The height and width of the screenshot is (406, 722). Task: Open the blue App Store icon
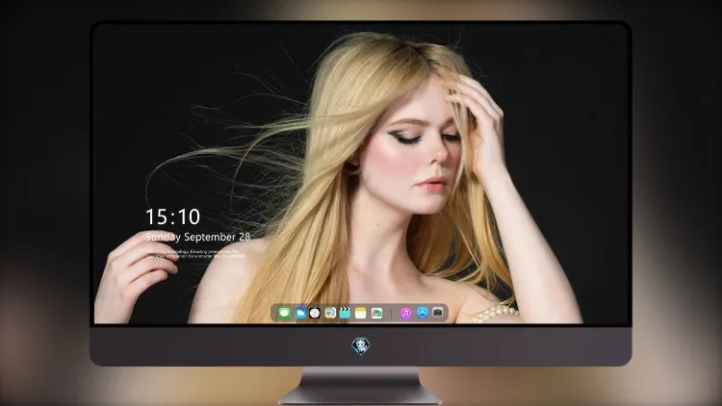pos(423,313)
